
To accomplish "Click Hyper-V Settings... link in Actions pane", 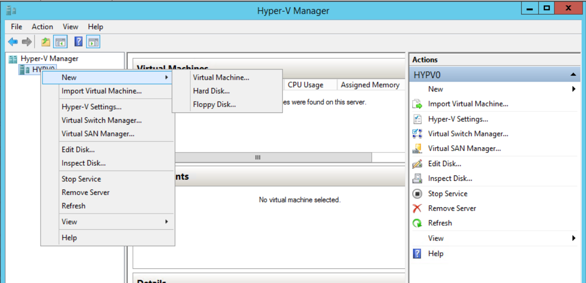I will [458, 119].
